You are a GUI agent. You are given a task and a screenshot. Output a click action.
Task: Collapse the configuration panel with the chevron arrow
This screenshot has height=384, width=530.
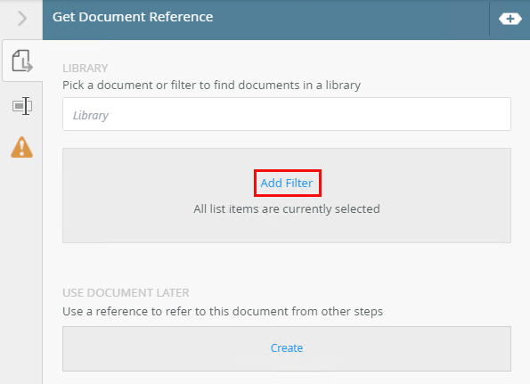tap(22, 18)
